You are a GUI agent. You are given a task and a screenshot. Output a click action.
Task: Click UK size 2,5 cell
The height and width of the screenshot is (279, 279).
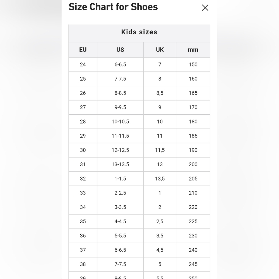pos(160,221)
